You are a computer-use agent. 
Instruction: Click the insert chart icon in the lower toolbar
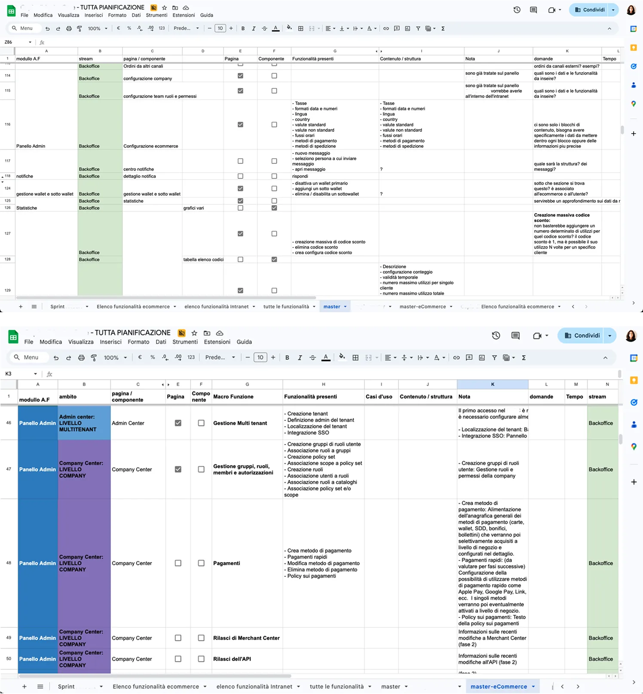click(482, 358)
